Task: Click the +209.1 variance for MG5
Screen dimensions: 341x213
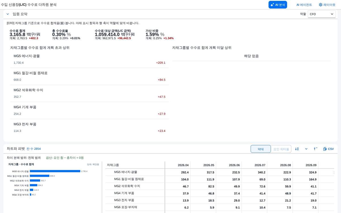Action: tap(161, 63)
